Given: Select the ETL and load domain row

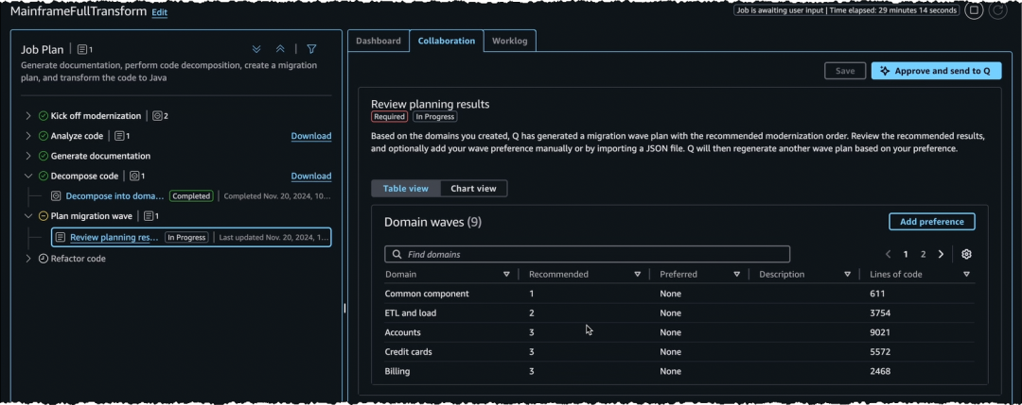Looking at the screenshot, I should [x=679, y=312].
